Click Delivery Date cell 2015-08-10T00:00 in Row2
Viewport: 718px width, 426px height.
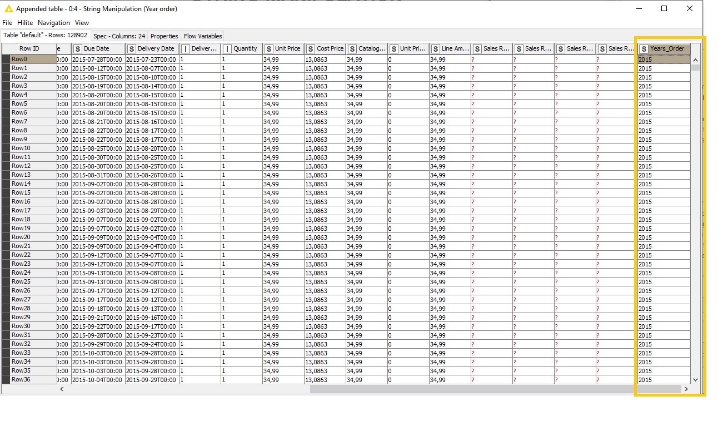(x=152, y=77)
